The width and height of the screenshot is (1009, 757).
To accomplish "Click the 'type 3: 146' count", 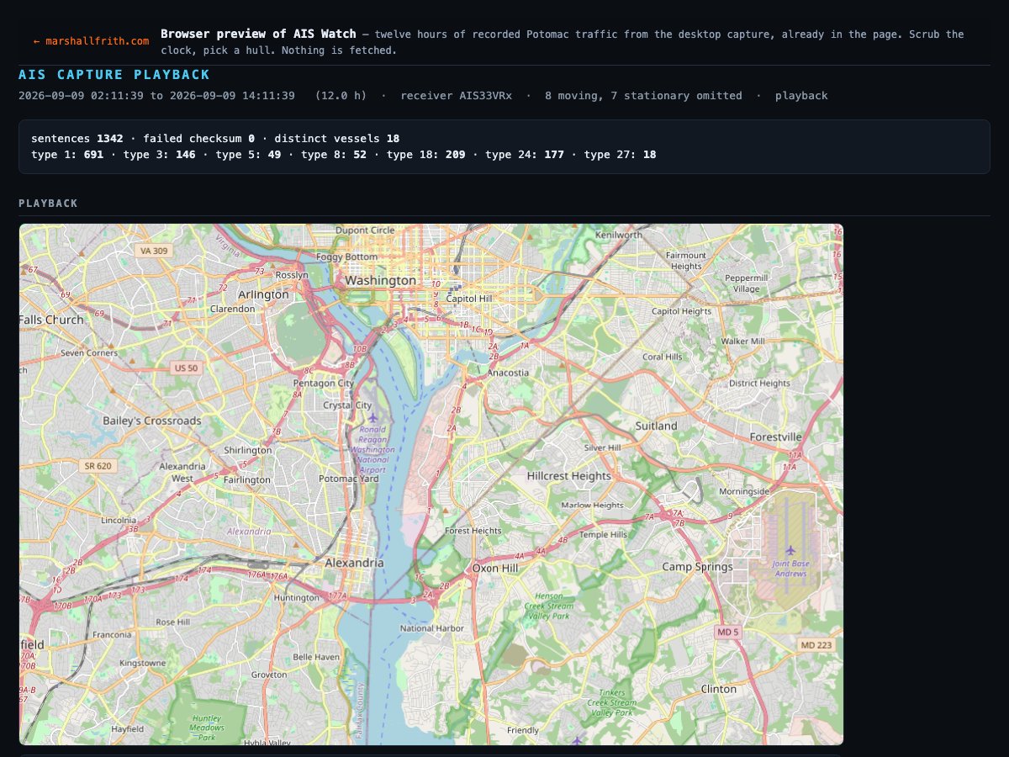I will pyautogui.click(x=158, y=155).
